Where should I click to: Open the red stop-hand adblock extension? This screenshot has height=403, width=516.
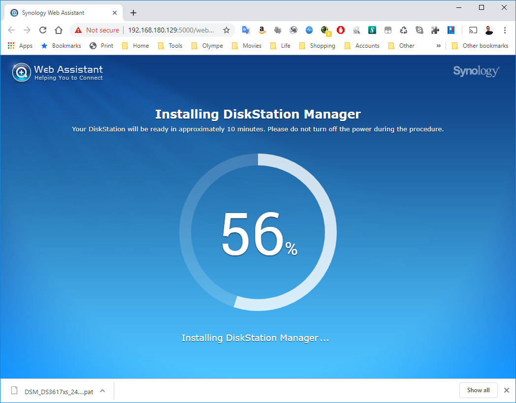[x=341, y=31]
